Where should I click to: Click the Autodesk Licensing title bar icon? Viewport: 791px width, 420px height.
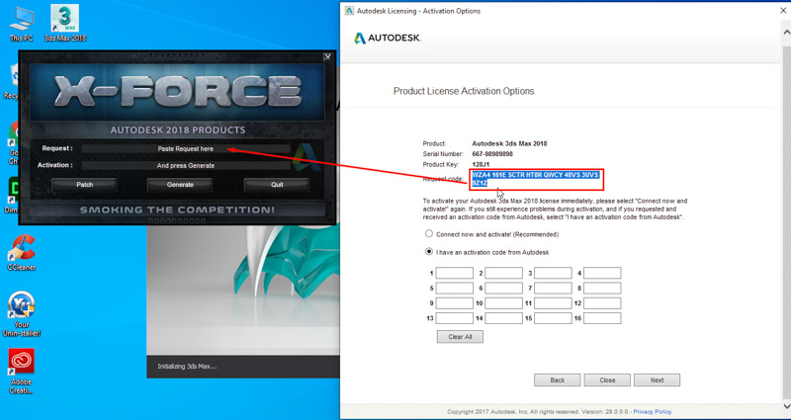pos(349,11)
